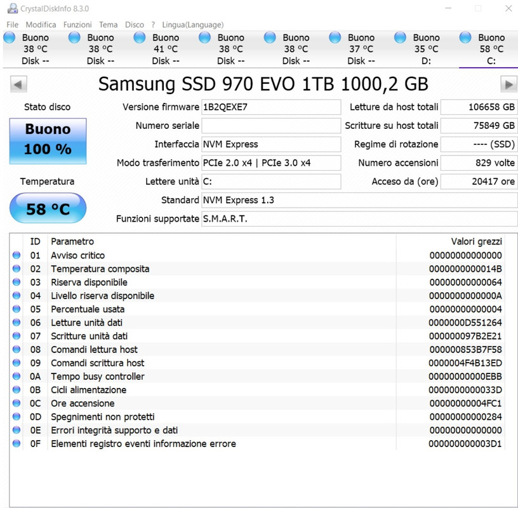This screenshot has height=508, width=518.
Task: Click status orb for Letture unità dati row
Action: [17, 322]
